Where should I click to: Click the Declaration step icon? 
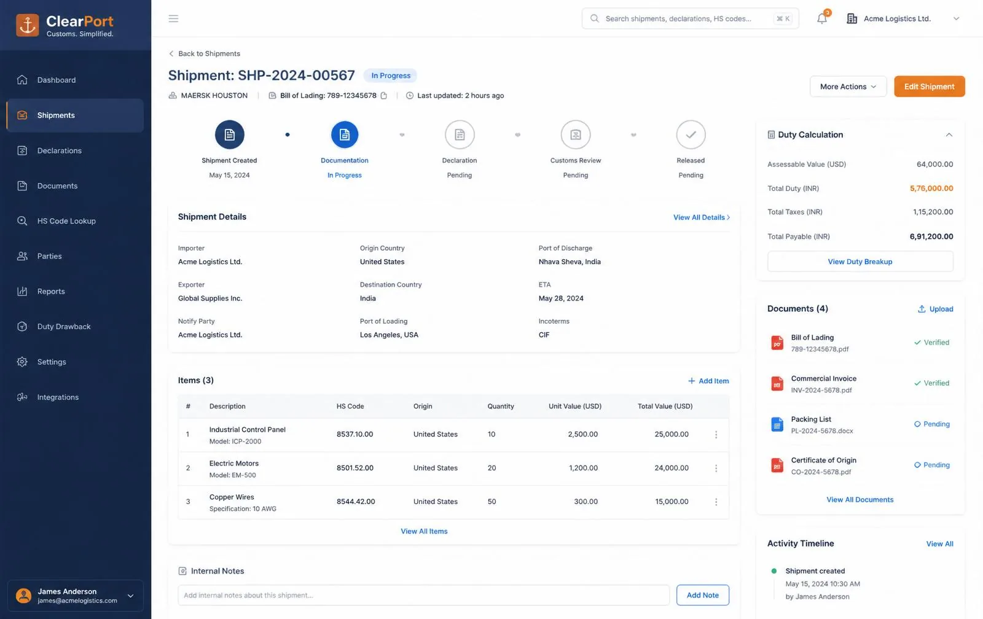pos(460,134)
